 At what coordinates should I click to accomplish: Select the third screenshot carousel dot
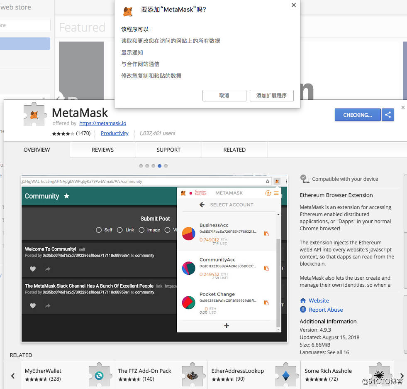point(154,166)
